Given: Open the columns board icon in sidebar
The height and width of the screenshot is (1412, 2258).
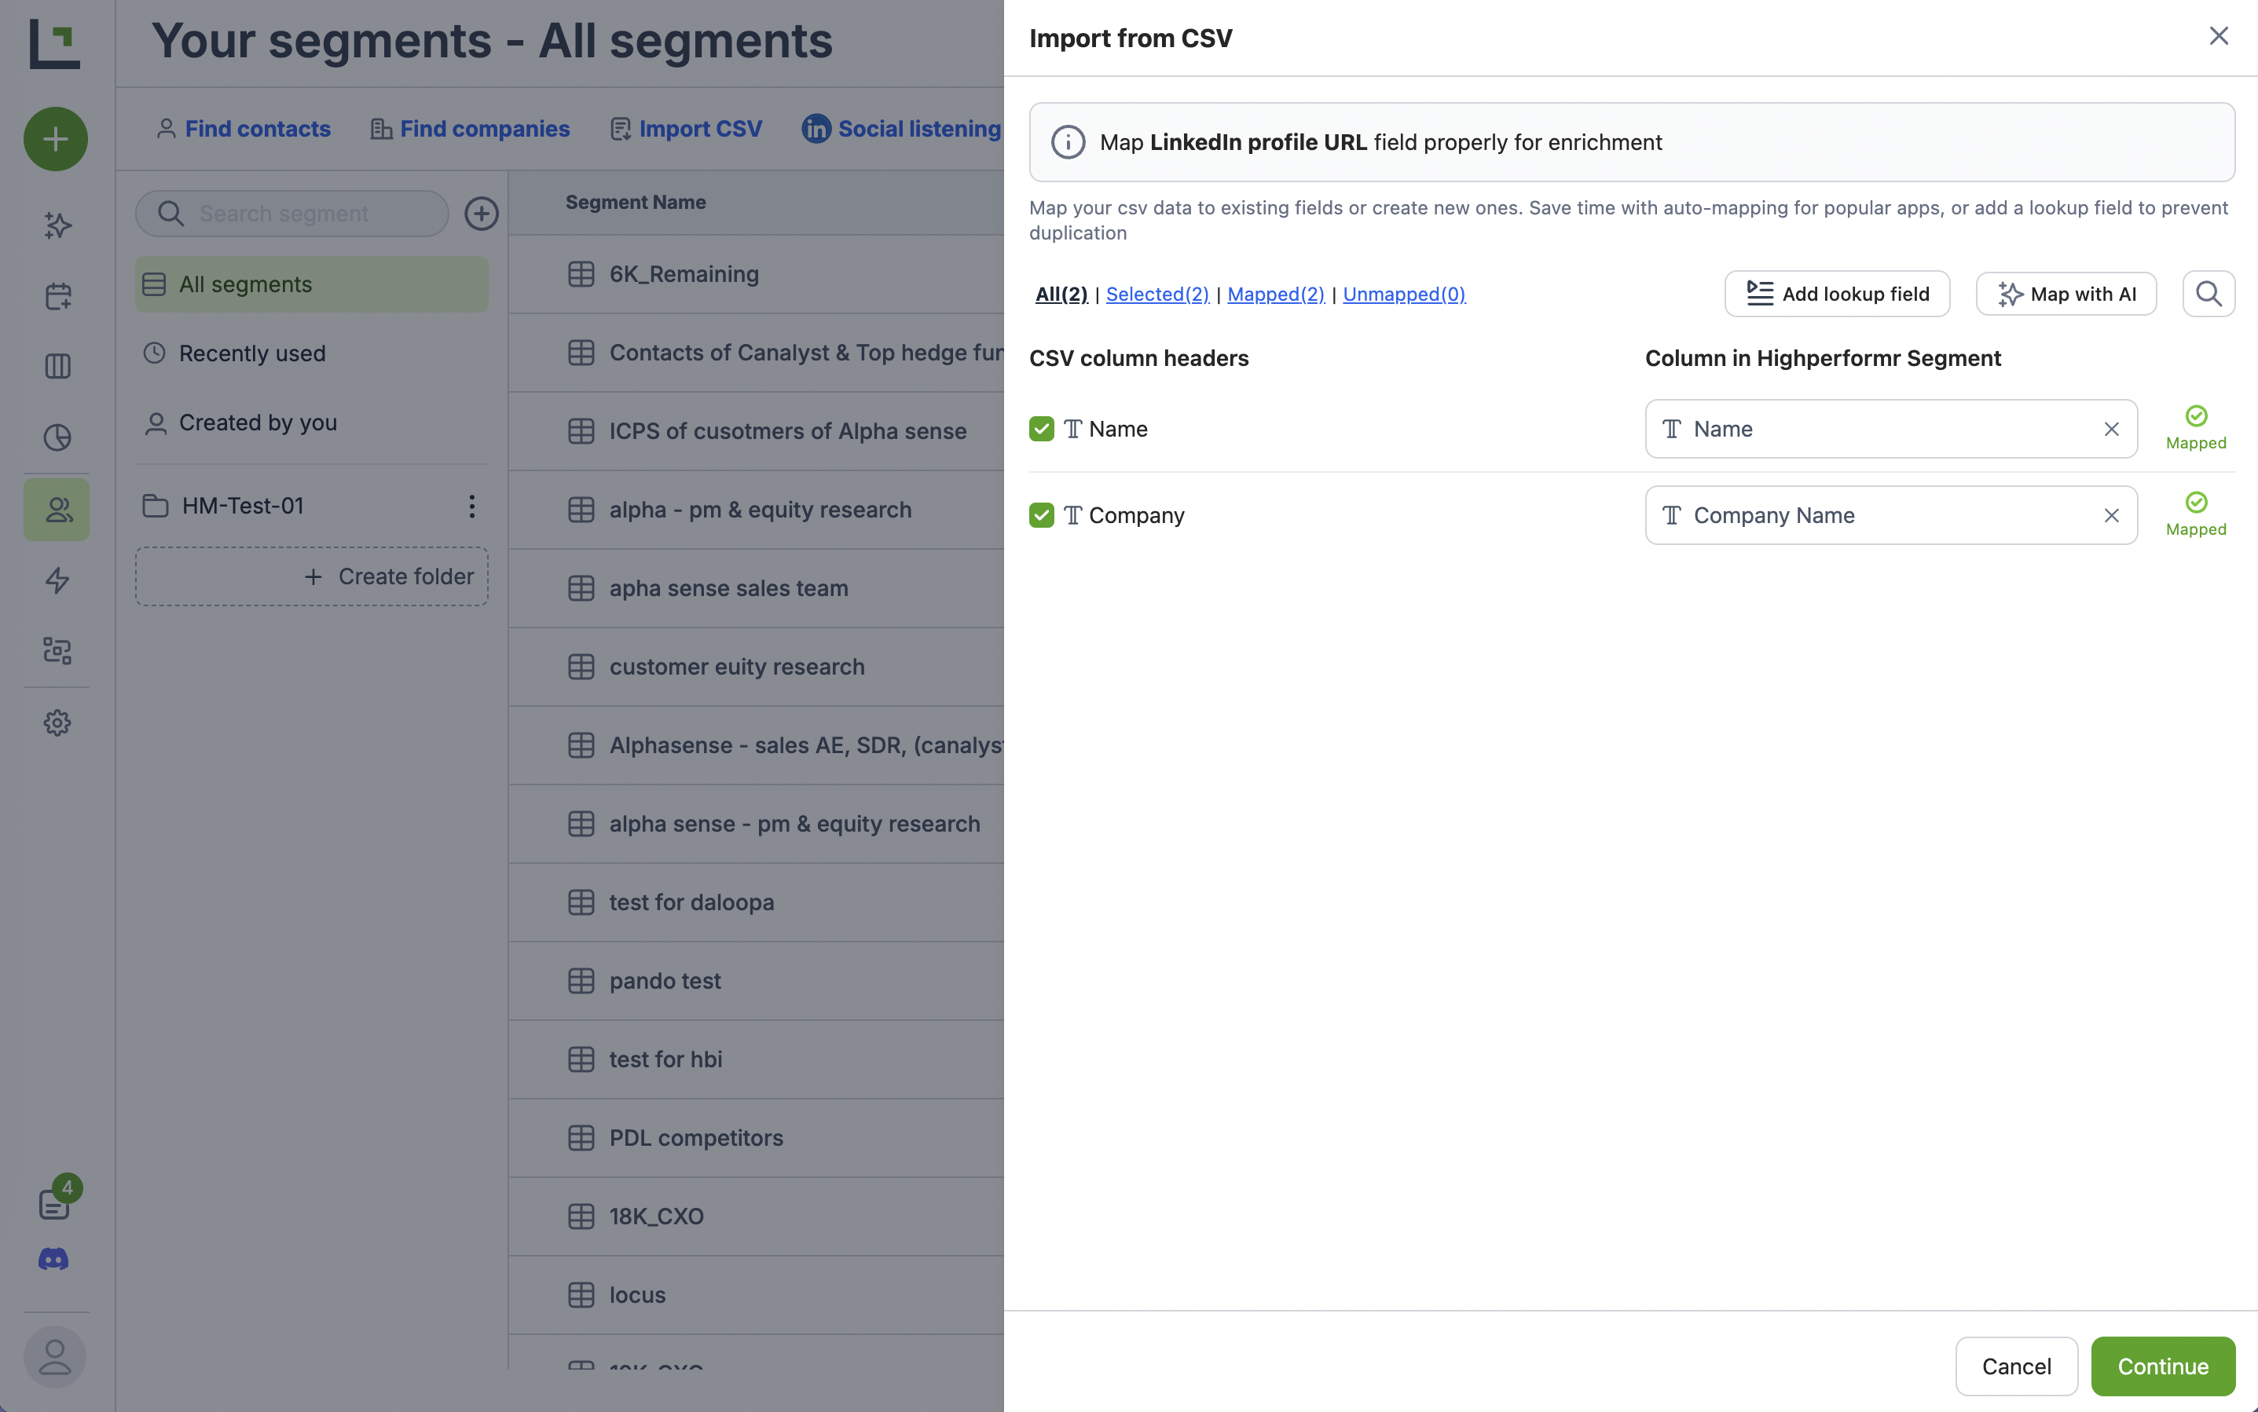Looking at the screenshot, I should pos(58,366).
